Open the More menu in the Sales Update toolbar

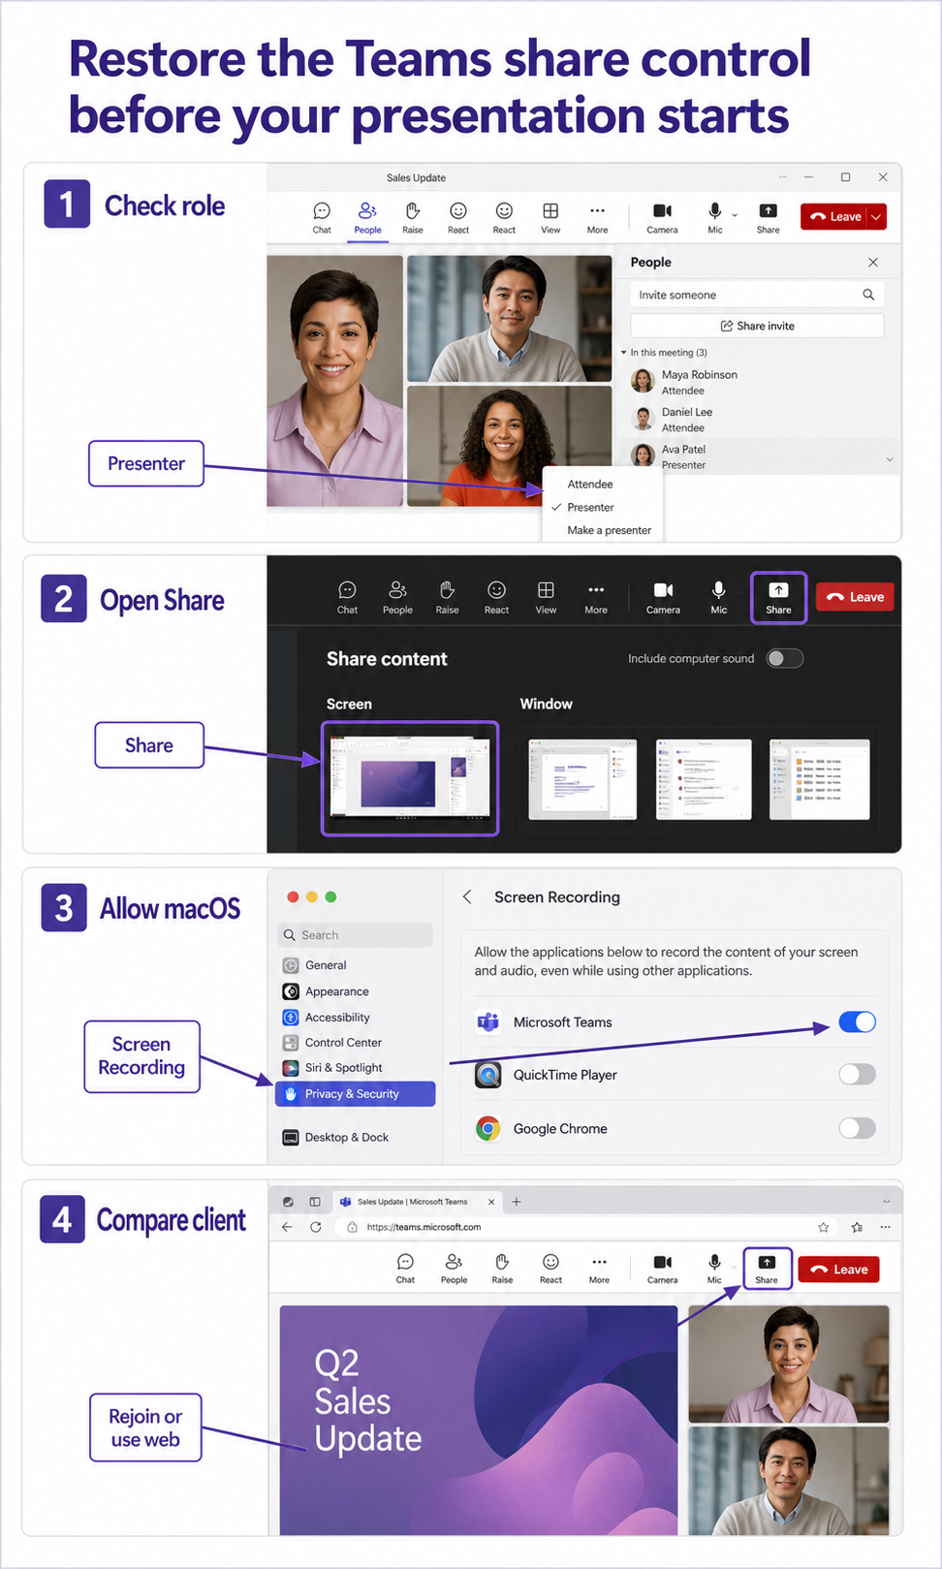click(x=597, y=217)
